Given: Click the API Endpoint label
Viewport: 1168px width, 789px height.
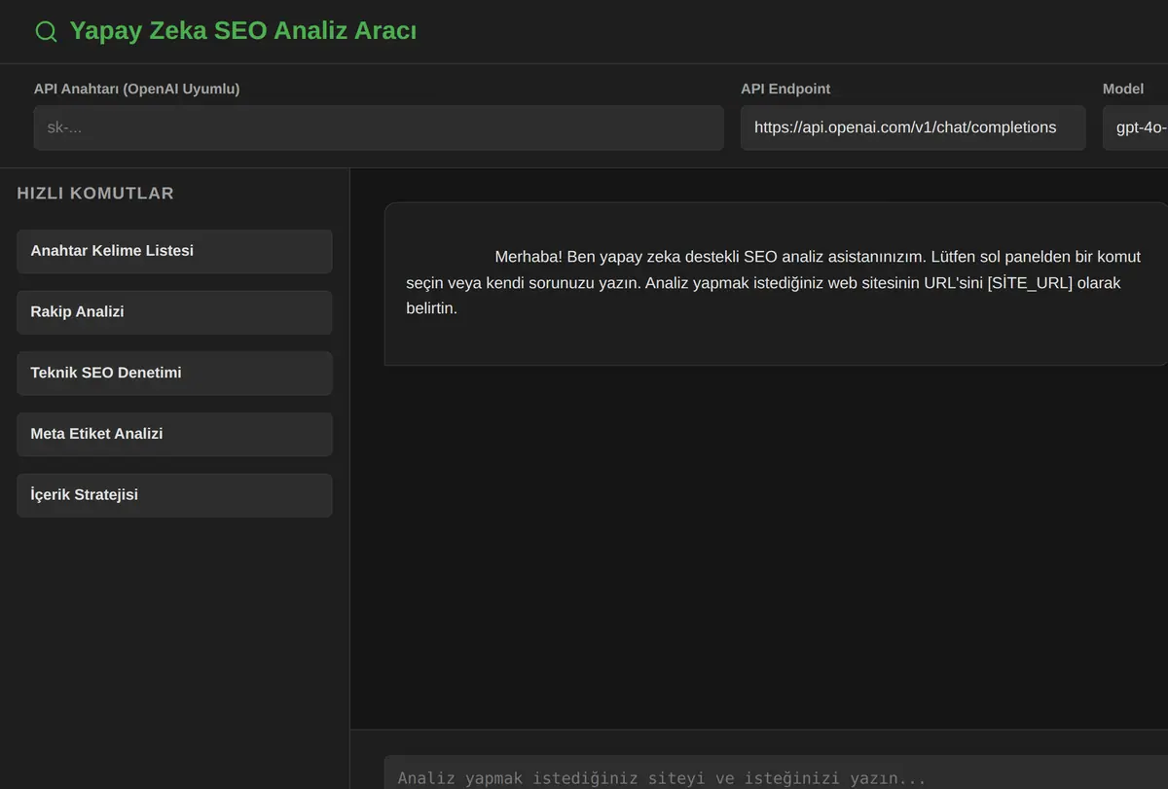Looking at the screenshot, I should click(x=785, y=89).
